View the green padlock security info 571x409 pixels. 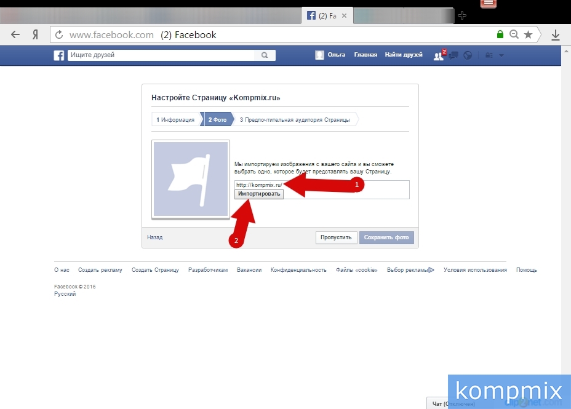500,34
